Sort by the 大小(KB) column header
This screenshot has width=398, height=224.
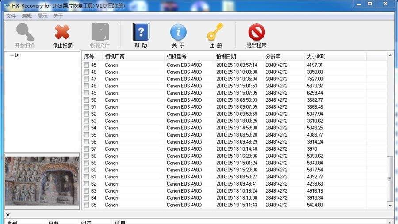tap(335, 56)
